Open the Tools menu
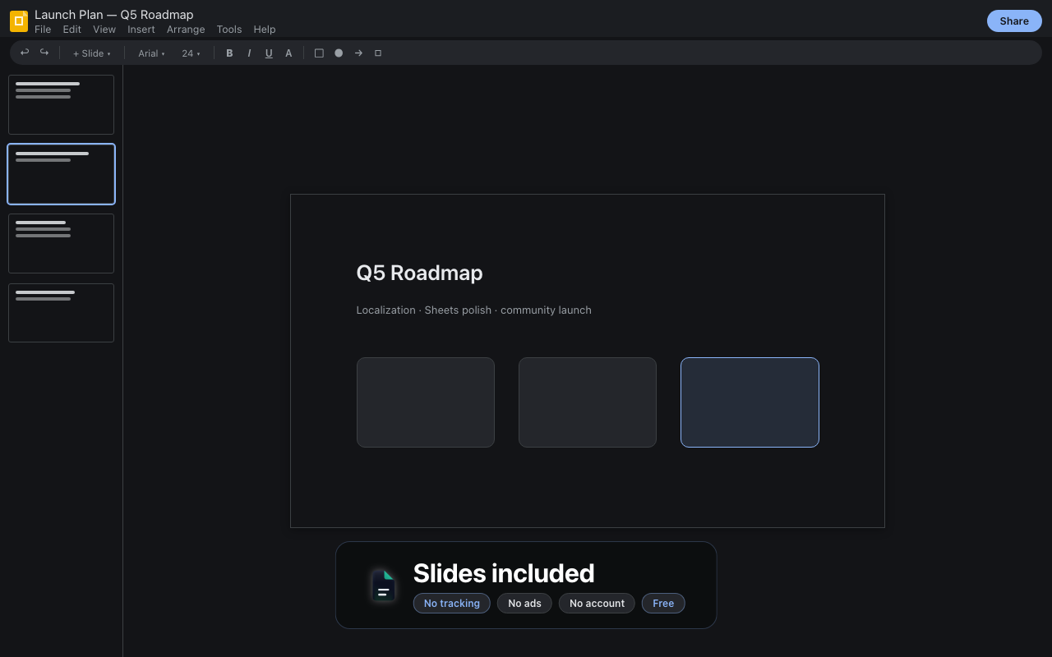 point(229,30)
